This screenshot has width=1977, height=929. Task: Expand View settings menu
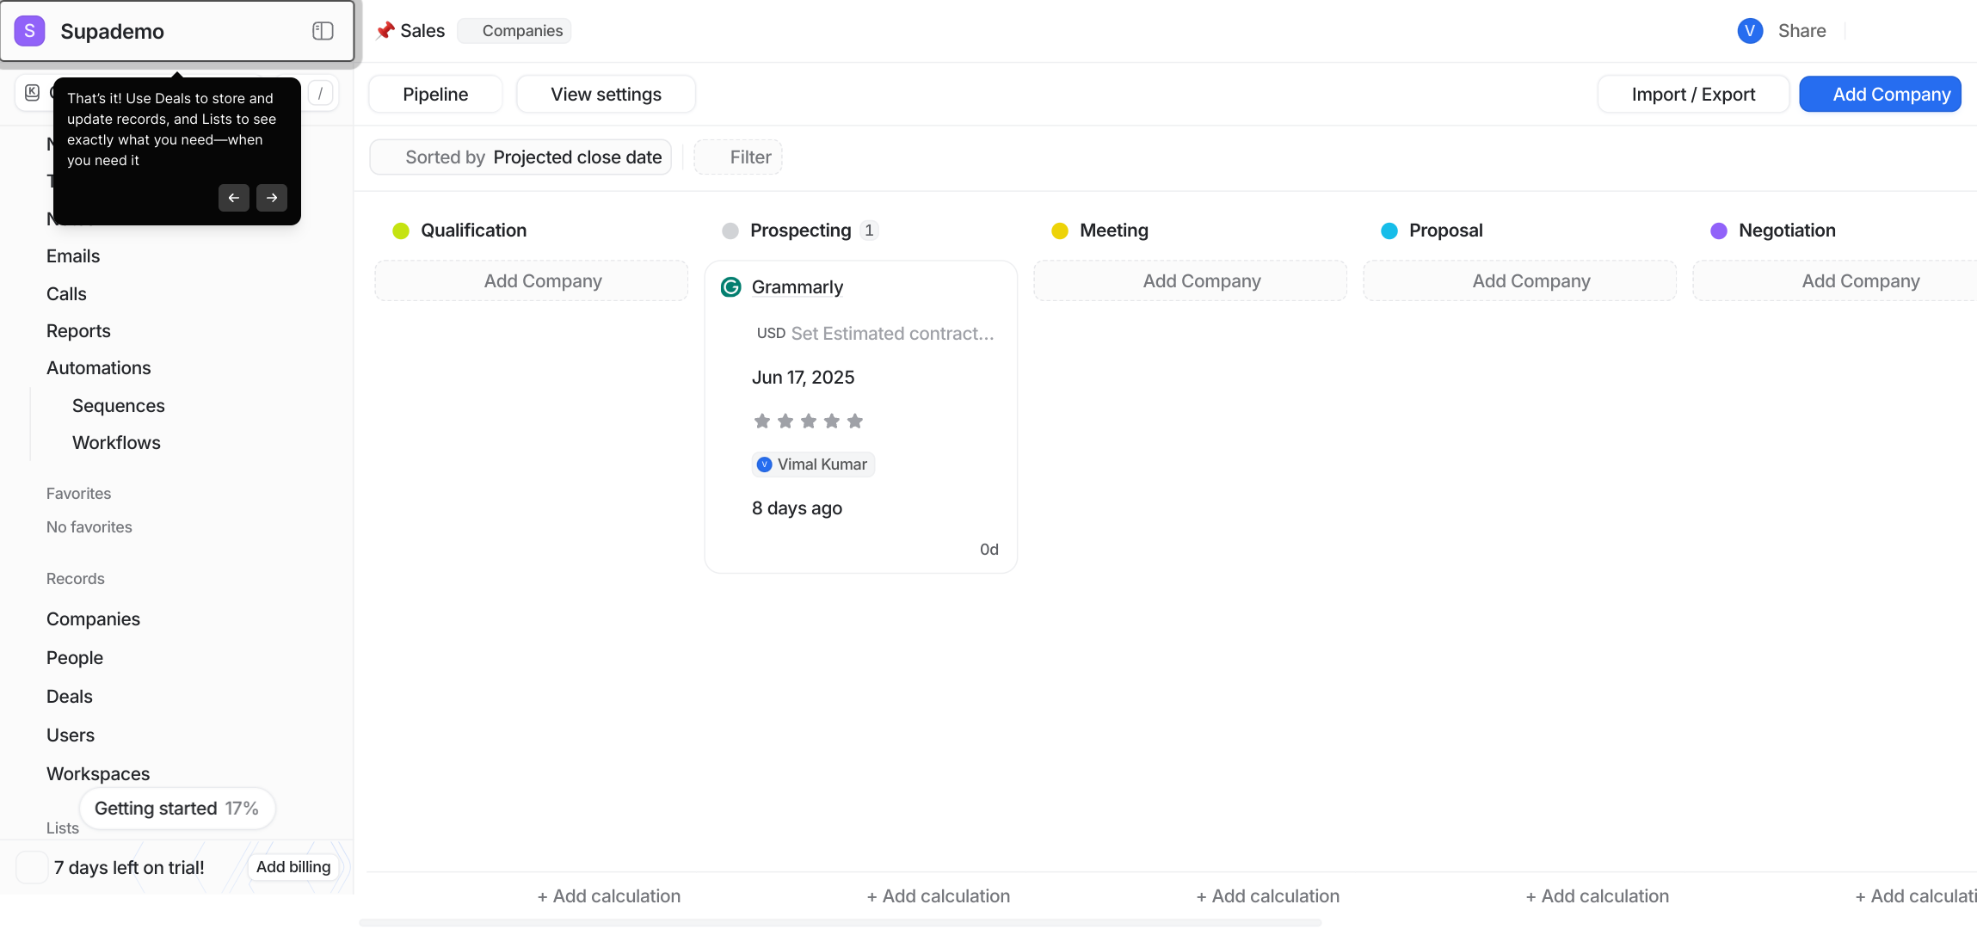point(606,95)
